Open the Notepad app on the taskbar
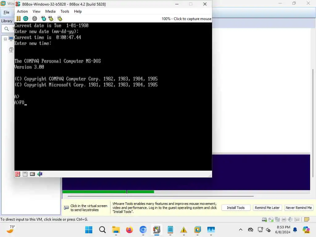Screen dimensions: 316x237 tap(170, 230)
